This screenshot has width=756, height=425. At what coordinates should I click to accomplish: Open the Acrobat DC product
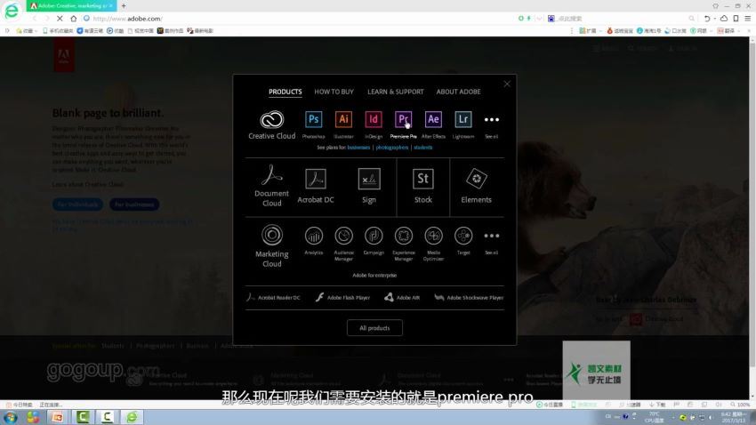(316, 186)
